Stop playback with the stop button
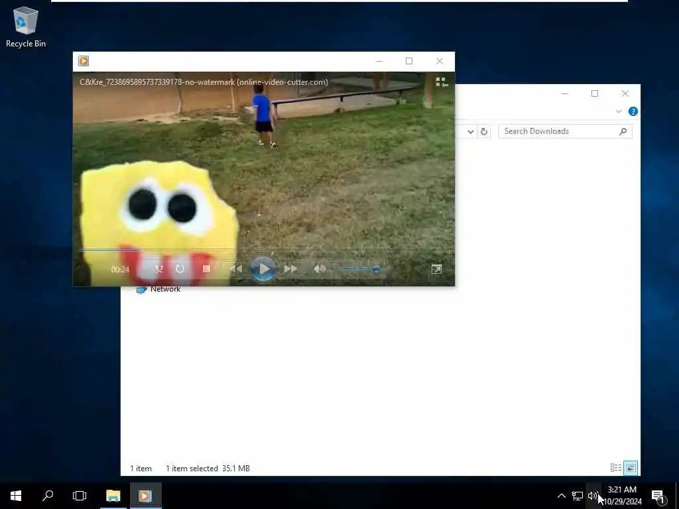This screenshot has width=679, height=509. [207, 269]
